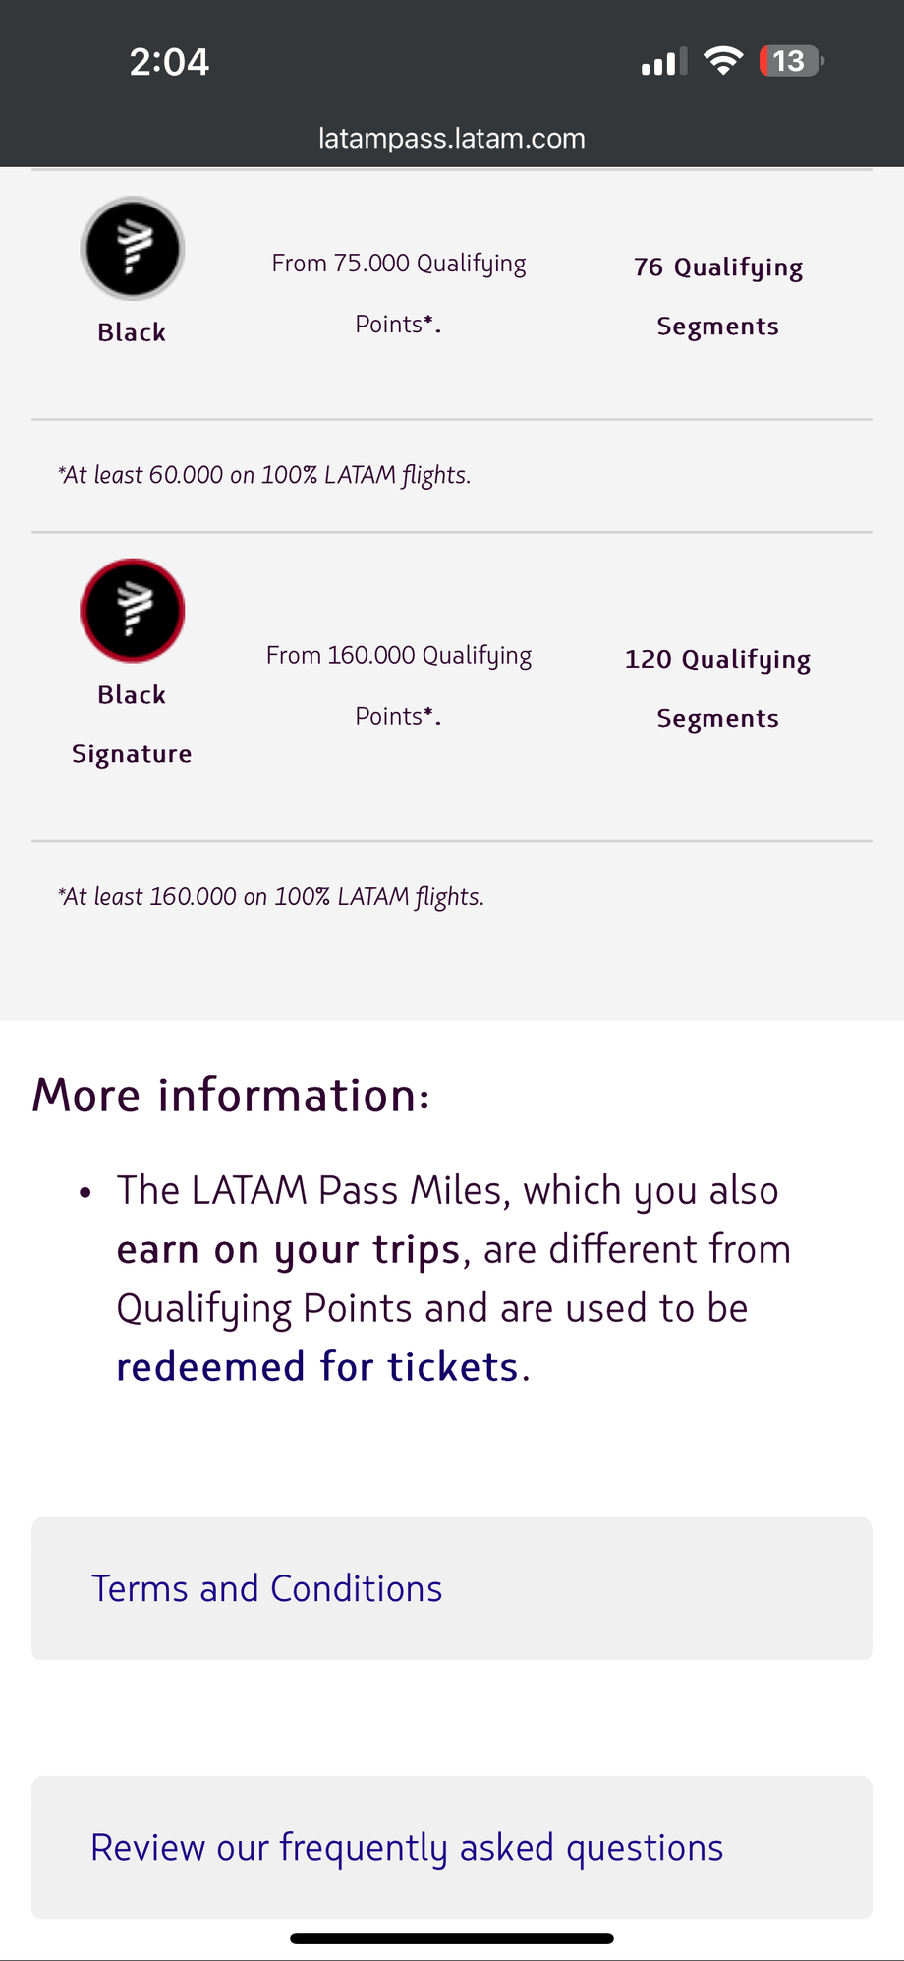Tap the Wi-Fi status icon

click(x=723, y=61)
